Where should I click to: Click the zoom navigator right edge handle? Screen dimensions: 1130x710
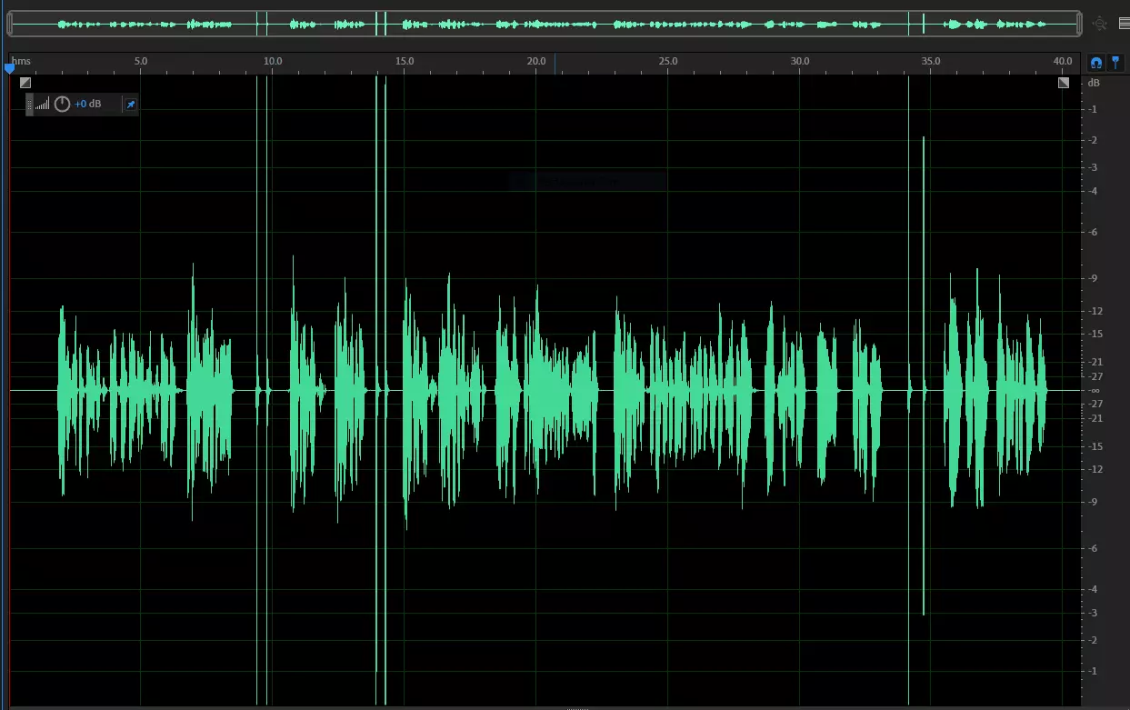(1079, 24)
